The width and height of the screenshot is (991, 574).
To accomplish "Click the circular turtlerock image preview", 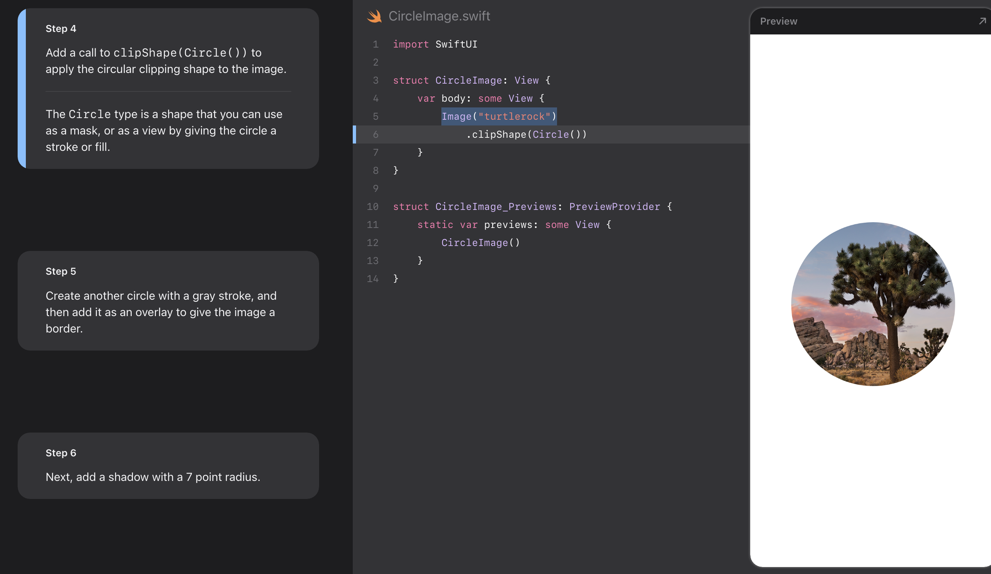I will coord(873,304).
